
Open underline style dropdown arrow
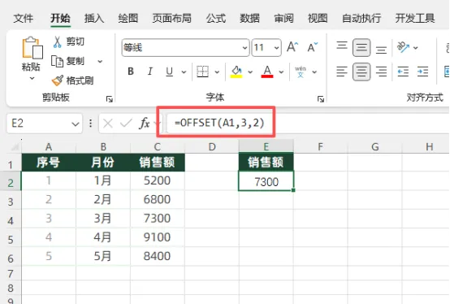pyautogui.click(x=184, y=72)
